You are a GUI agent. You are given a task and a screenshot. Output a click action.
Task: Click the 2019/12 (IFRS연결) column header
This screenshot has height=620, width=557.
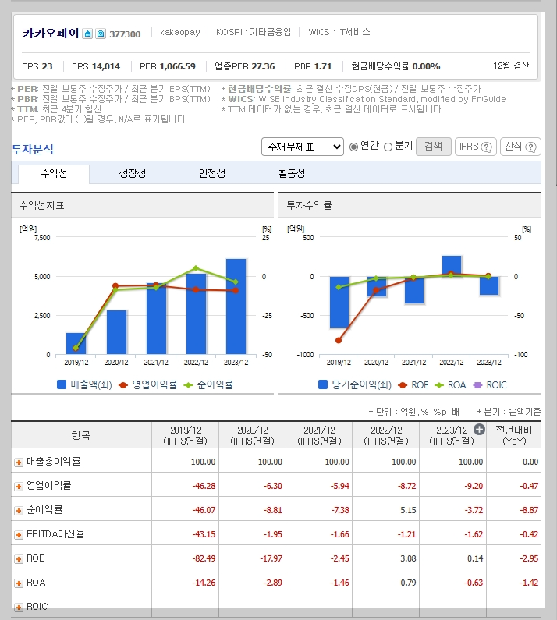[x=185, y=435]
